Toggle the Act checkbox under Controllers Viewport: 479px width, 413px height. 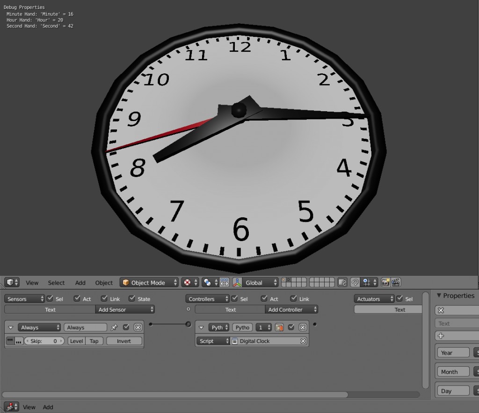point(265,299)
